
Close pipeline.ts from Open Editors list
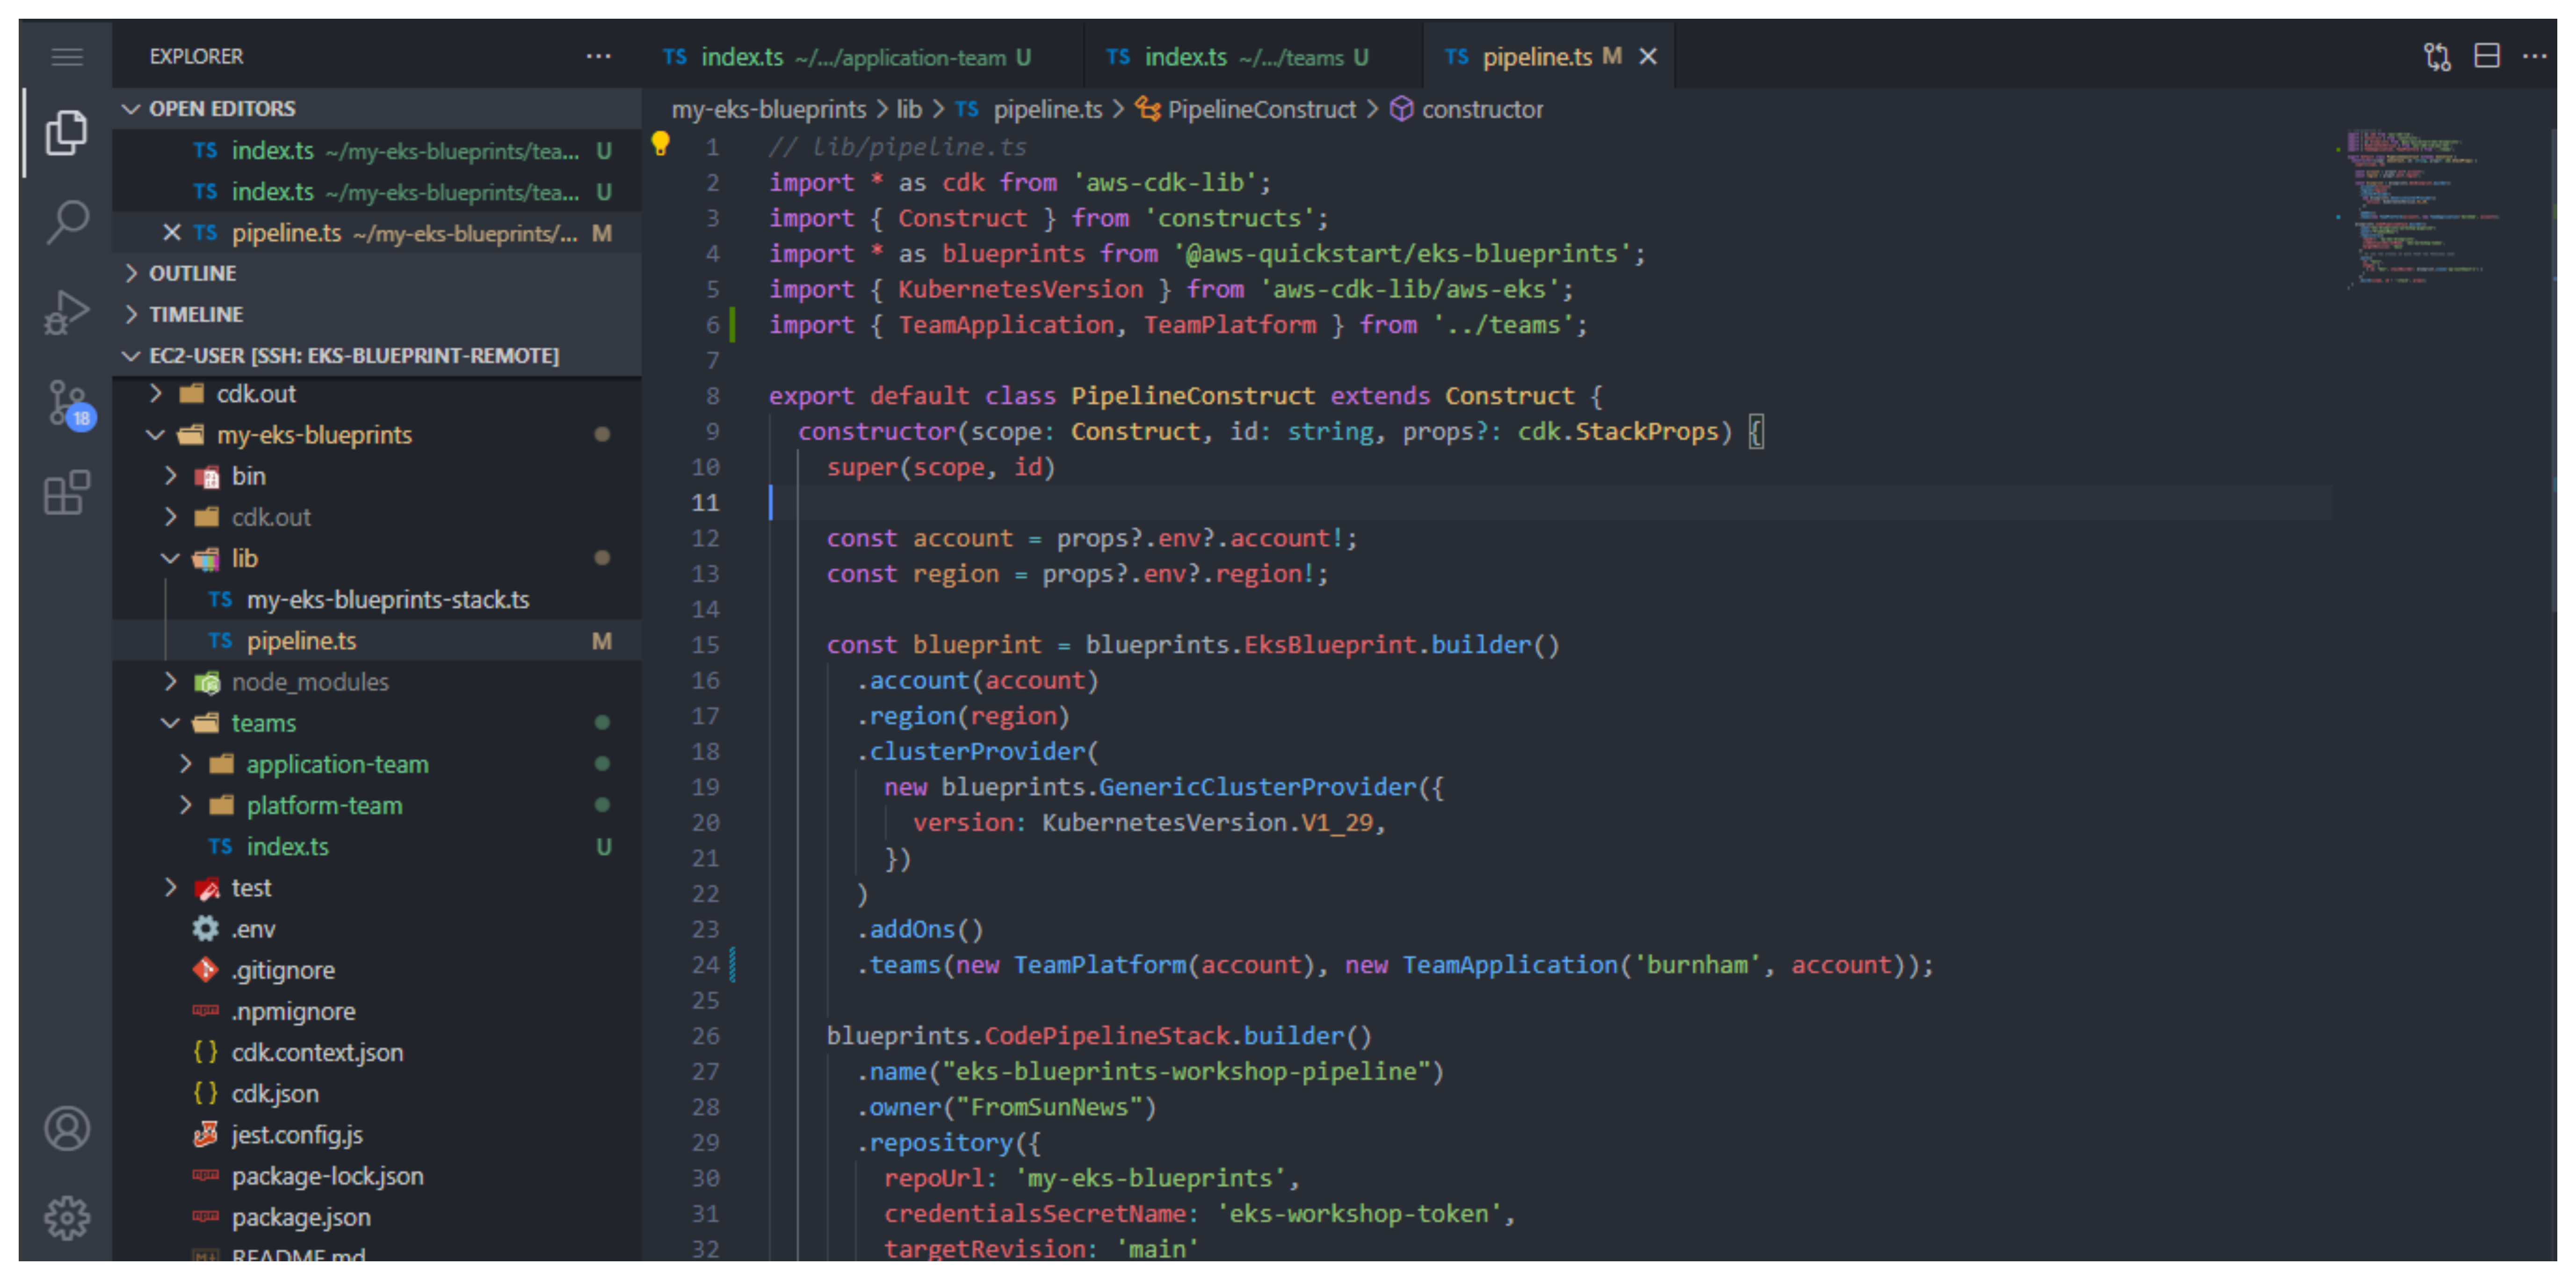click(x=171, y=233)
